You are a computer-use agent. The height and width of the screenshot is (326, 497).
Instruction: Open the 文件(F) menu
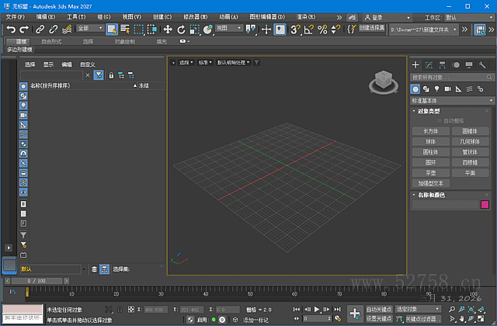(15, 17)
